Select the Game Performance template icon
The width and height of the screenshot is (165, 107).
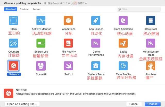[96, 43]
